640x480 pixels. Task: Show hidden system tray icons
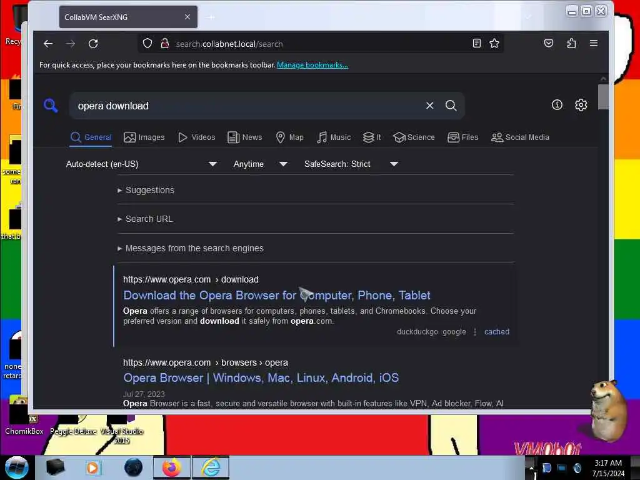point(531,467)
